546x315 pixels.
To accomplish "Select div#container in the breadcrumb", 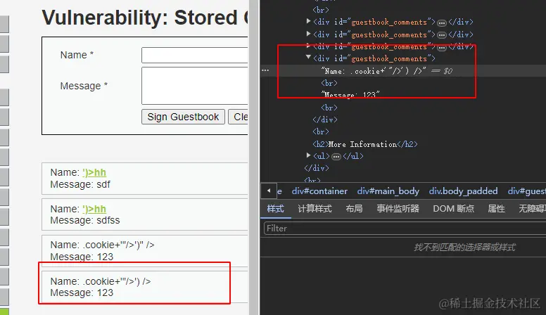I will tap(319, 191).
